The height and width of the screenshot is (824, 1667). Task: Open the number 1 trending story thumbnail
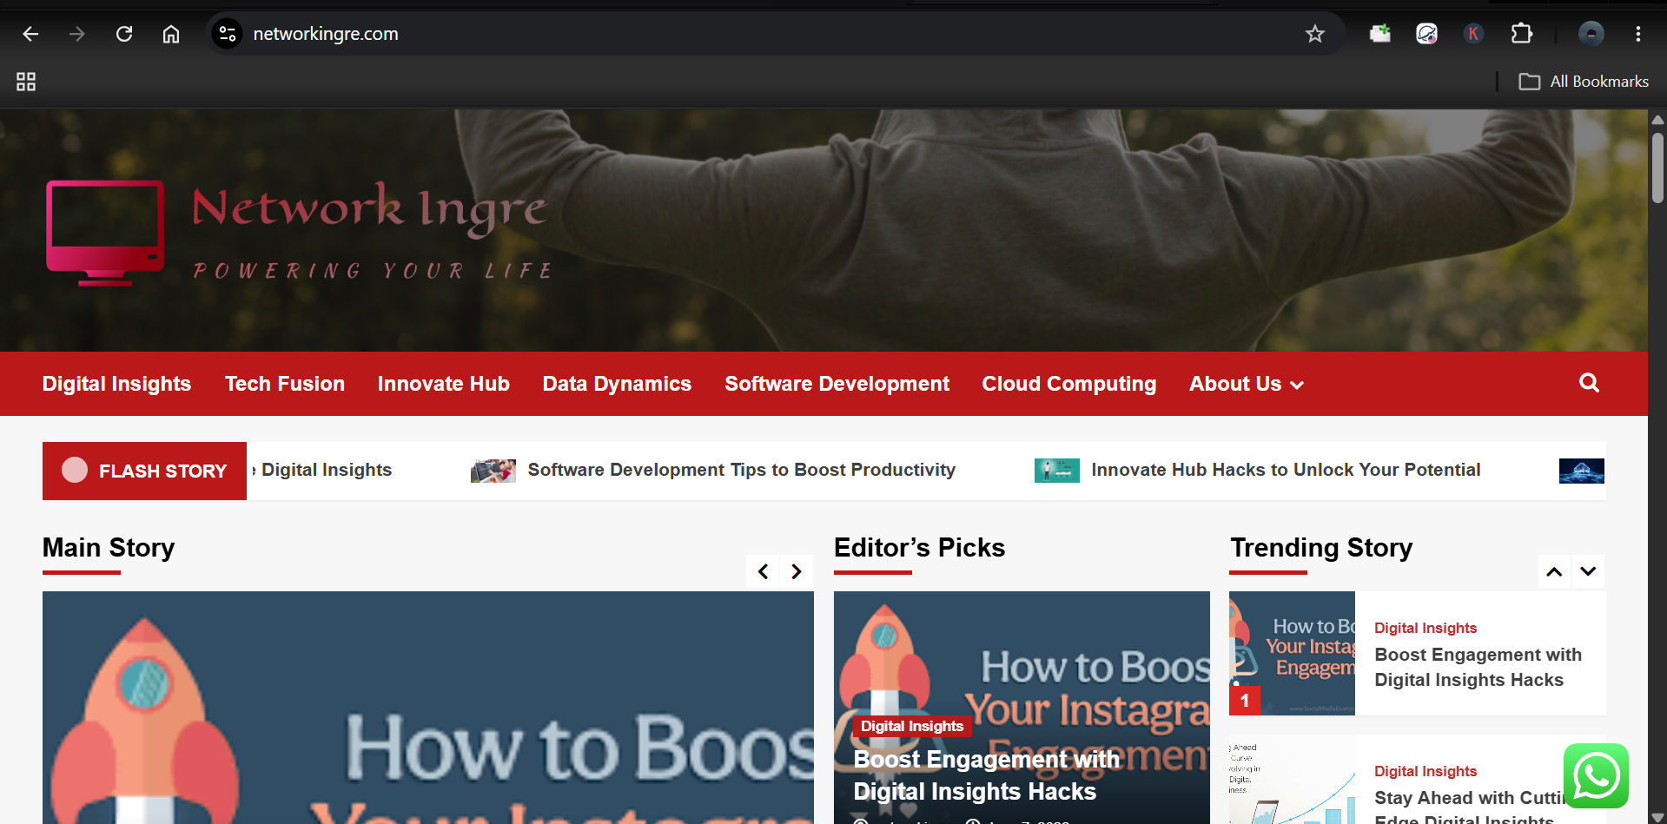click(x=1293, y=654)
